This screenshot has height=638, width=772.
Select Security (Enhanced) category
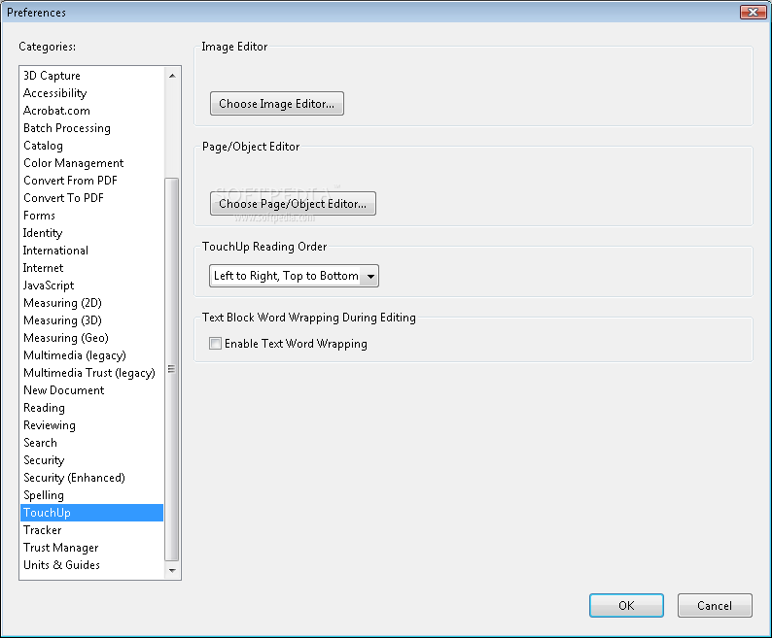[x=91, y=478]
